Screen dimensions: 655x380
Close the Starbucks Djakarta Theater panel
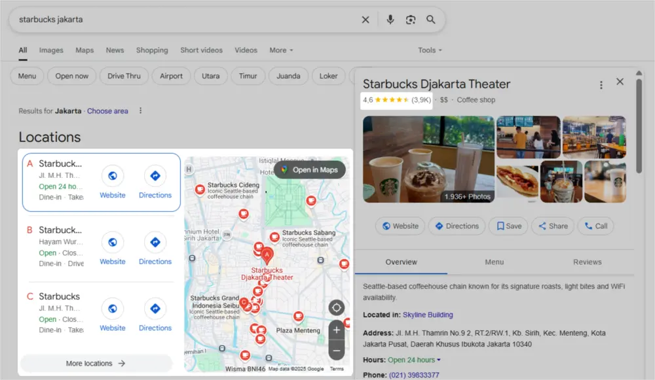click(x=620, y=82)
